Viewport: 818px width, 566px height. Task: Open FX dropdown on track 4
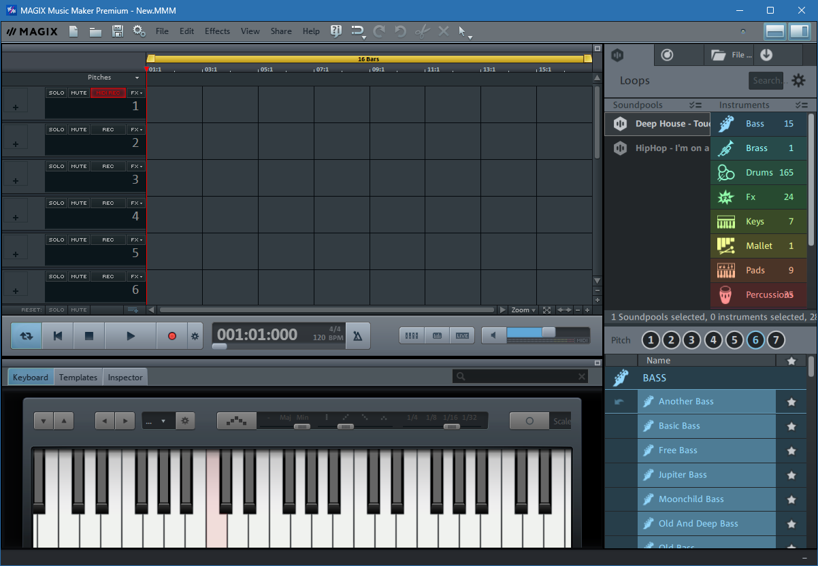click(x=137, y=203)
